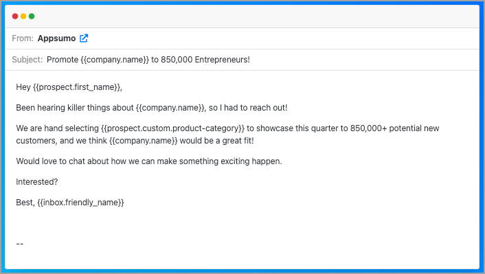Click {{company.name}} before would be a great fit
Screen dimensions: 485x274
point(143,141)
